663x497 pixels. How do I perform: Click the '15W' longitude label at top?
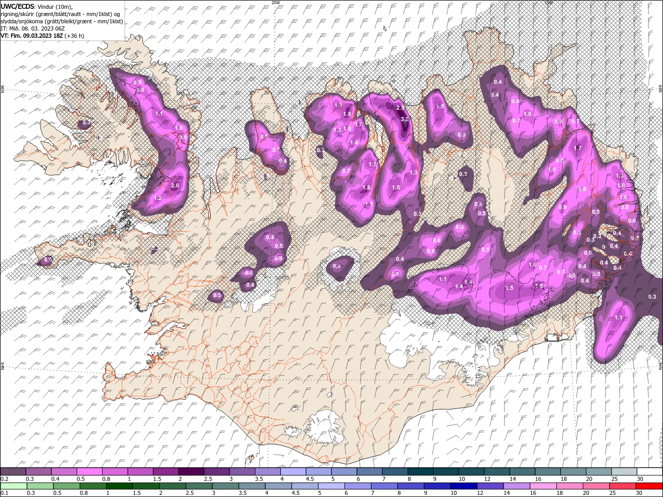(x=549, y=3)
